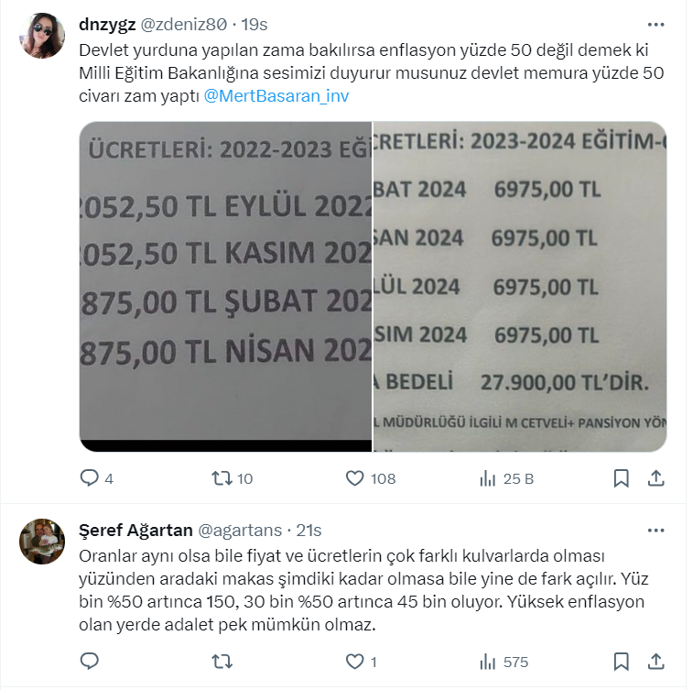
Task: Share Şeref Ağartan's tweet
Action: click(x=655, y=662)
